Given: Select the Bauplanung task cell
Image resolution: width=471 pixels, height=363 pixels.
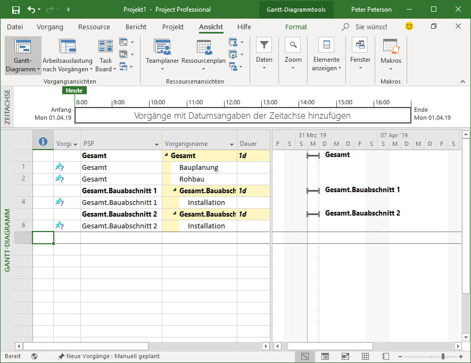Looking at the screenshot, I should (199, 167).
